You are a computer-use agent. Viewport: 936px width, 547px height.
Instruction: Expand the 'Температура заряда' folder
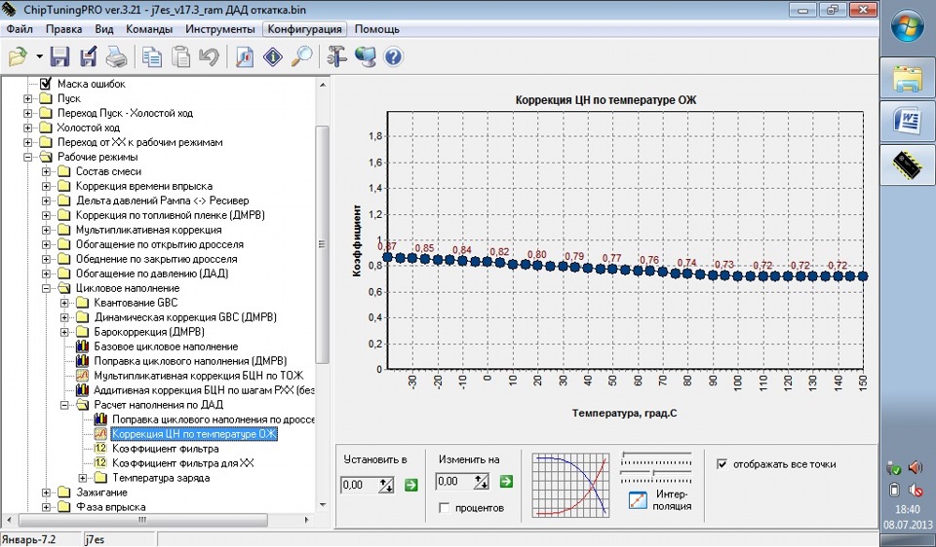[83, 478]
